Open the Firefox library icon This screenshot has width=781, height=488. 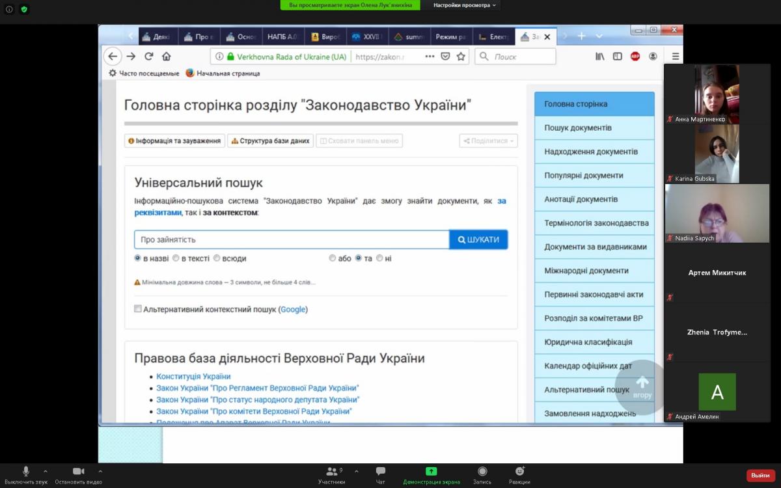pyautogui.click(x=599, y=57)
